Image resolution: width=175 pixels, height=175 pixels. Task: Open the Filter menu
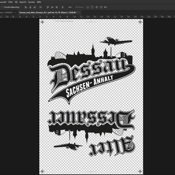click(10, 2)
